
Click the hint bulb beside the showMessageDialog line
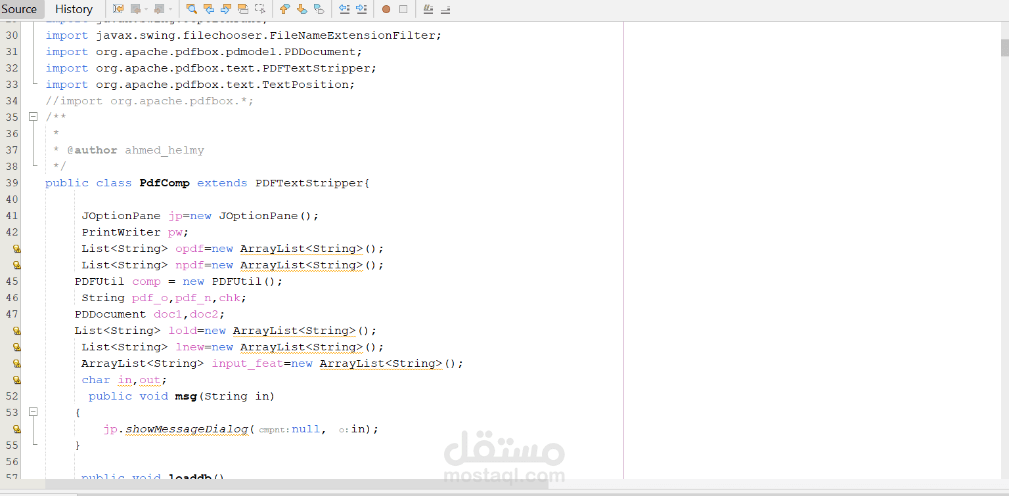coord(16,429)
